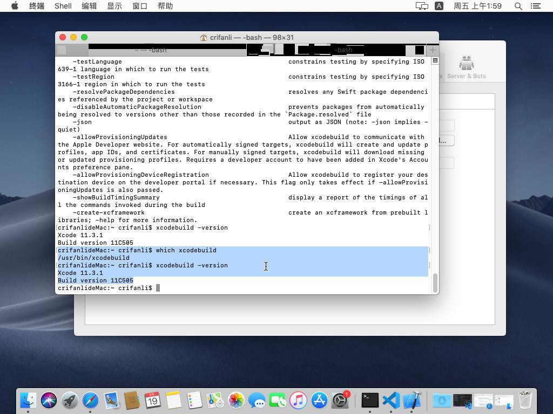Open Safari from the Dock
Viewport: 553px width, 414px height.
click(90, 401)
